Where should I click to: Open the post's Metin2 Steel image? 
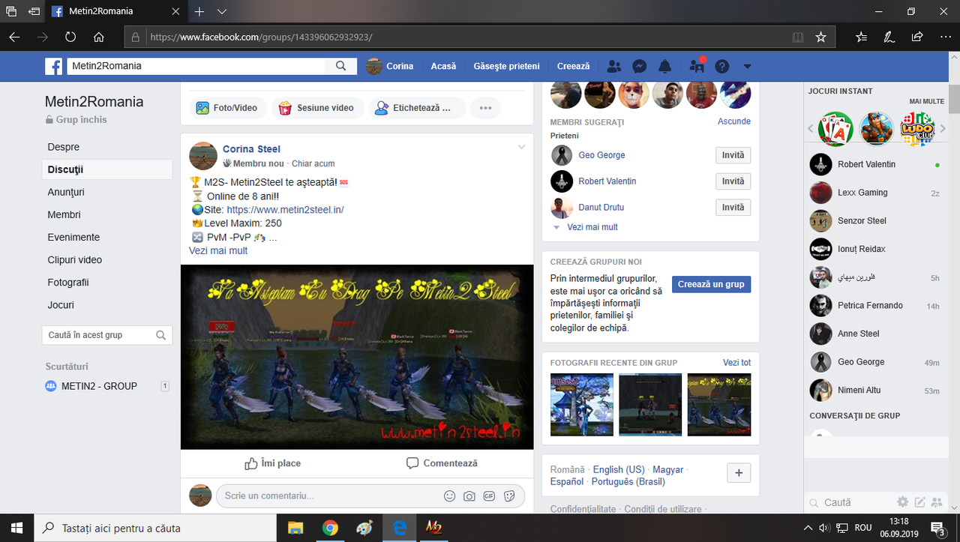(357, 357)
